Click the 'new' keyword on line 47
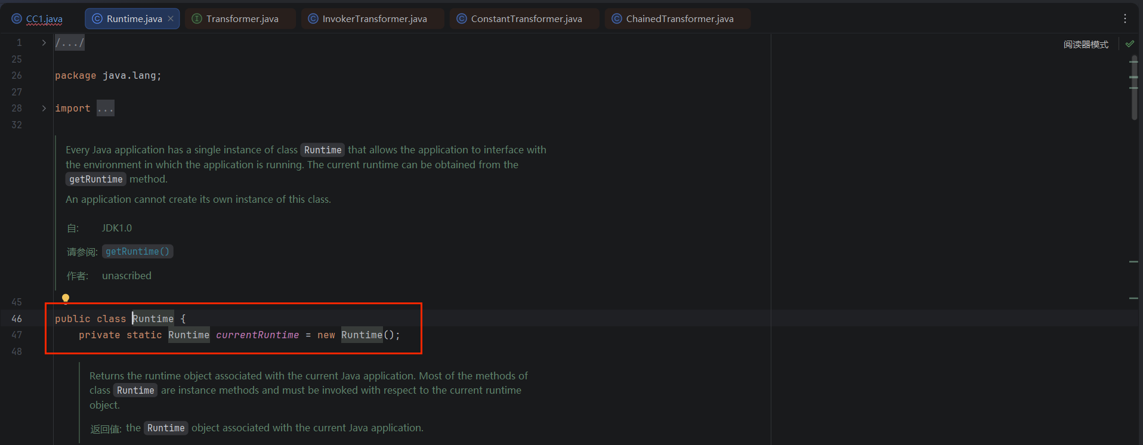 pyautogui.click(x=326, y=335)
